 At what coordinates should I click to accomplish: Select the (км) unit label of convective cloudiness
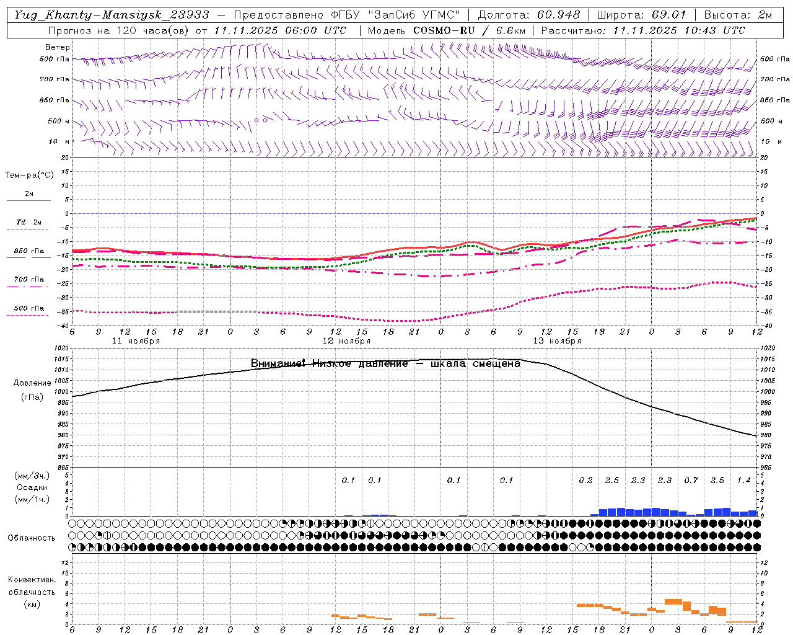tap(32, 604)
